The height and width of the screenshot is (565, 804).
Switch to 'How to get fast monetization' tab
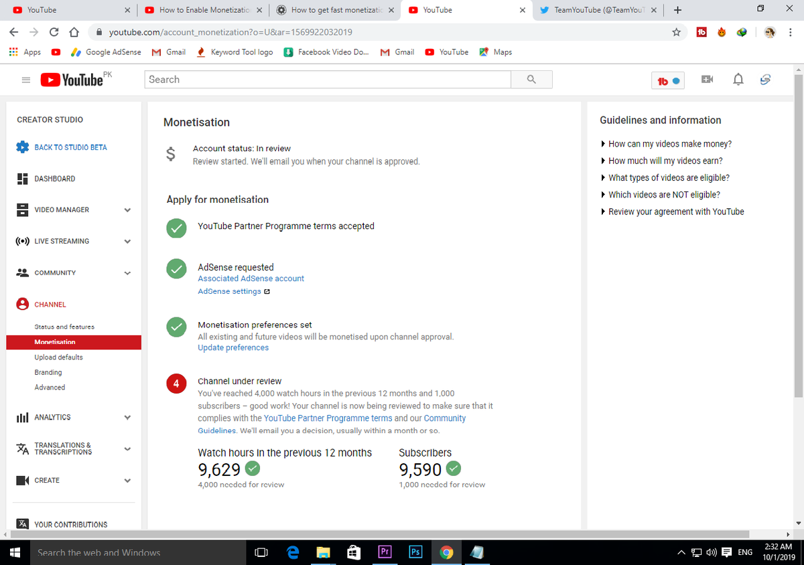334,10
